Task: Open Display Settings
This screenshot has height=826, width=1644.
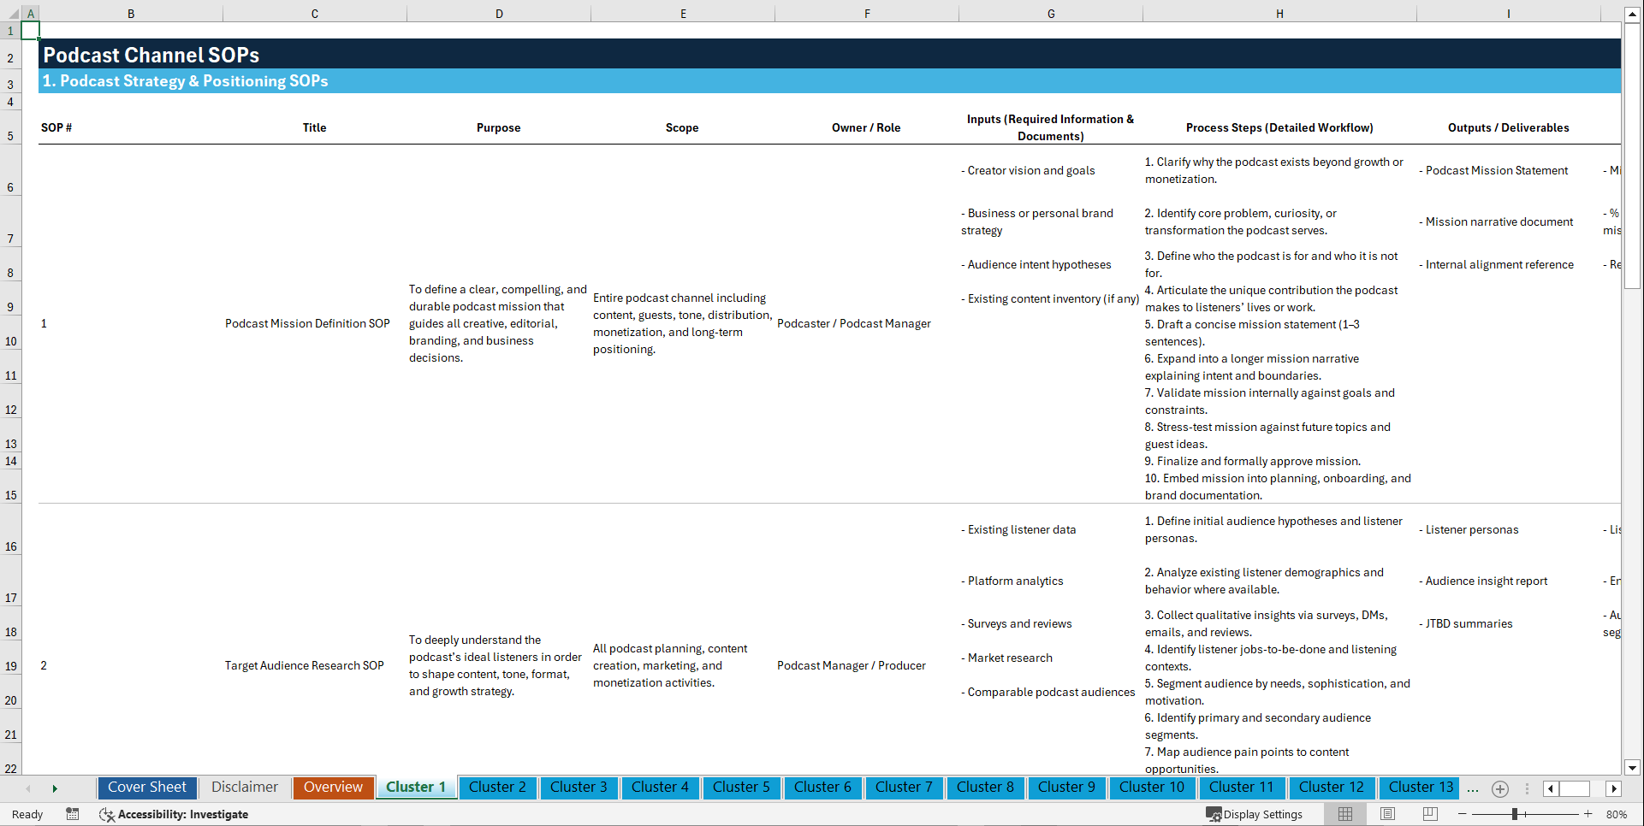Action: pyautogui.click(x=1255, y=814)
